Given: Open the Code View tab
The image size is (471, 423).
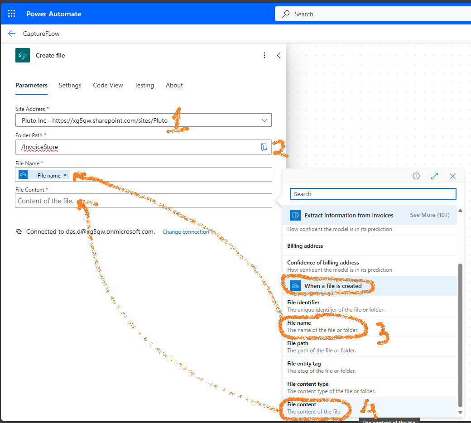Looking at the screenshot, I should point(108,85).
